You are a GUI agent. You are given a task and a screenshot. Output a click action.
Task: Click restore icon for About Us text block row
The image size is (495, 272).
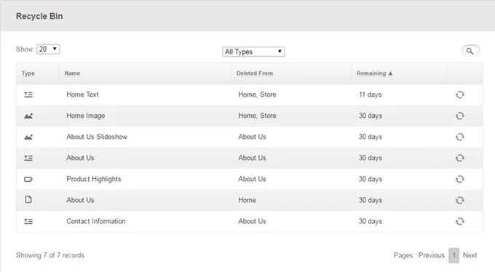459,158
